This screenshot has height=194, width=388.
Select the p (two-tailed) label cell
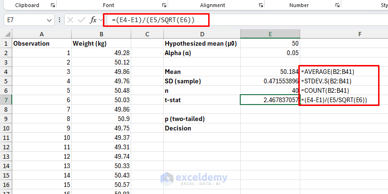202,119
